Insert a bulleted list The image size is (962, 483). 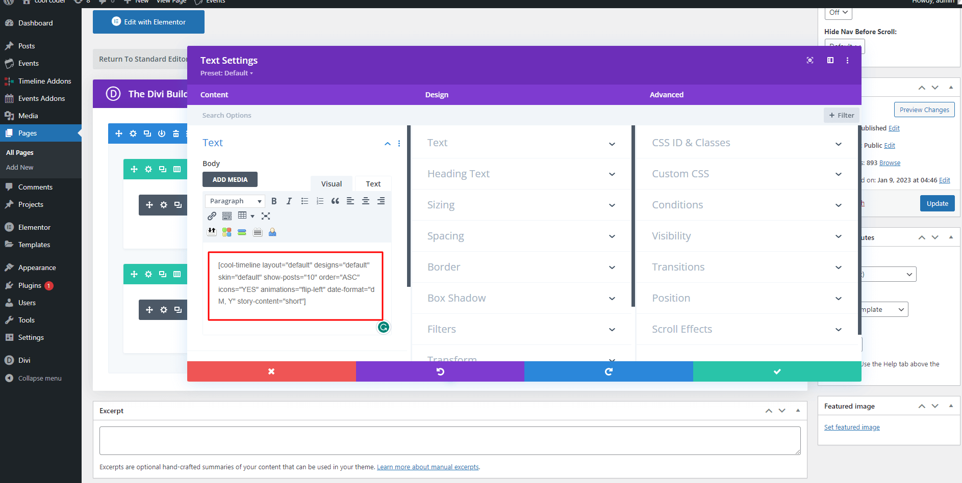[x=305, y=201]
